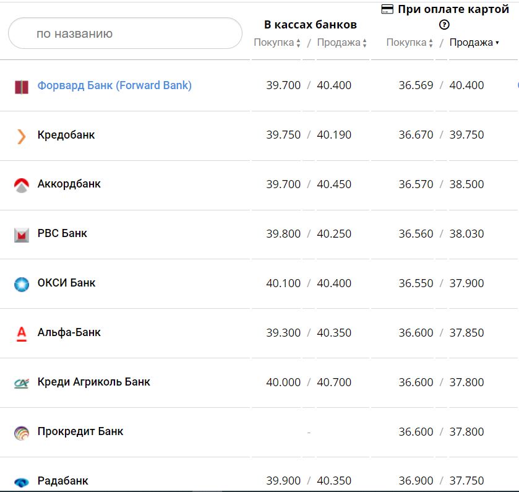Click the Прокредит Банк logo icon
Screen dimensions: 519x492
click(x=22, y=433)
